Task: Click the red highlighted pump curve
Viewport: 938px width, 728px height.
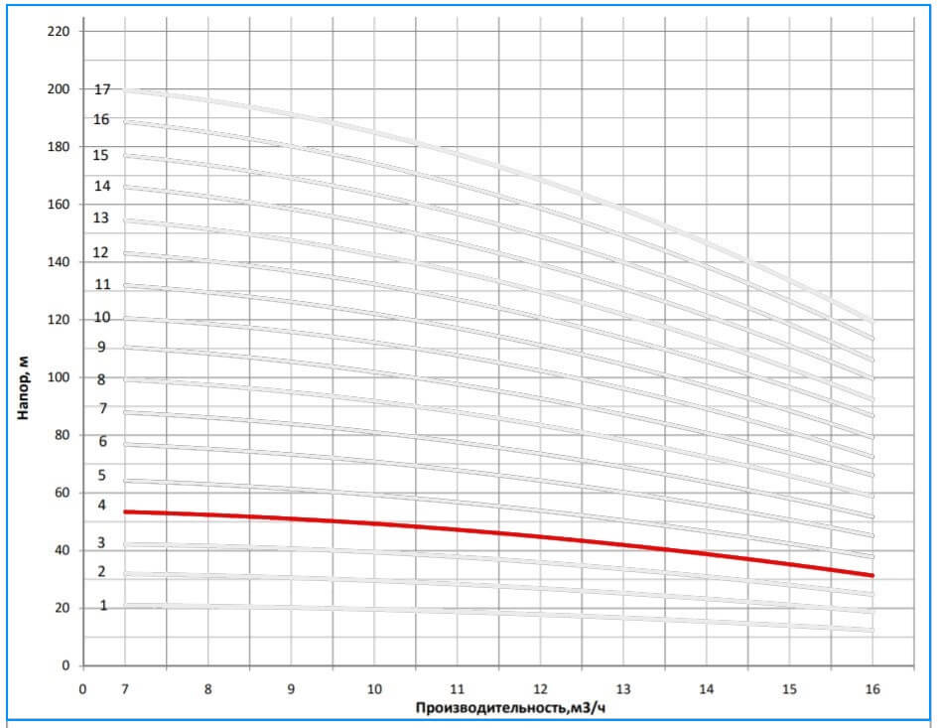Action: pyautogui.click(x=496, y=525)
